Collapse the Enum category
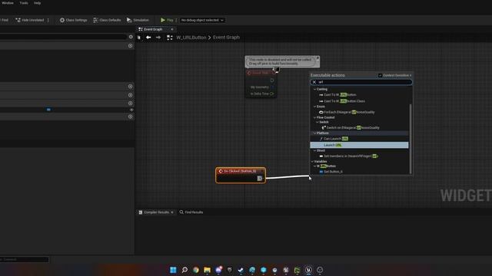492x276 pixels. coord(314,107)
